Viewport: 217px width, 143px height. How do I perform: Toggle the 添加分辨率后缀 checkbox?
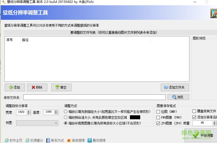tap(194, 117)
